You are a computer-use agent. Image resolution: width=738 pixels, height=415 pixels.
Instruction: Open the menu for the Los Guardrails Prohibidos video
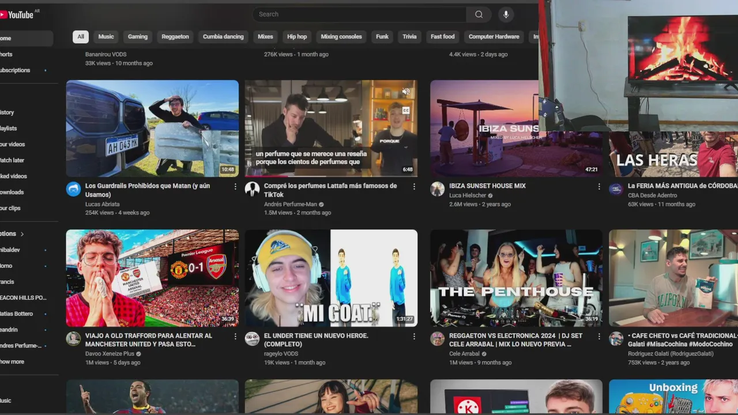(x=235, y=187)
